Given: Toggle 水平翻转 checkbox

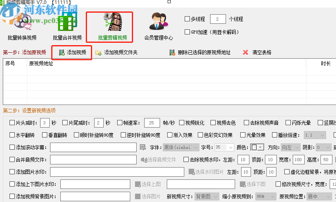Looking at the screenshot, I should tap(12, 135).
